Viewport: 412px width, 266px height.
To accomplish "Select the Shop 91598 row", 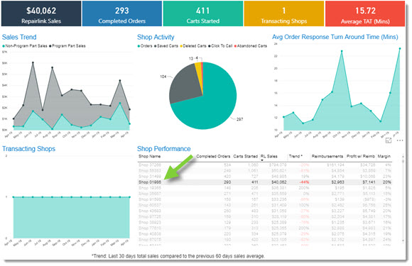I will pyautogui.click(x=265, y=199).
